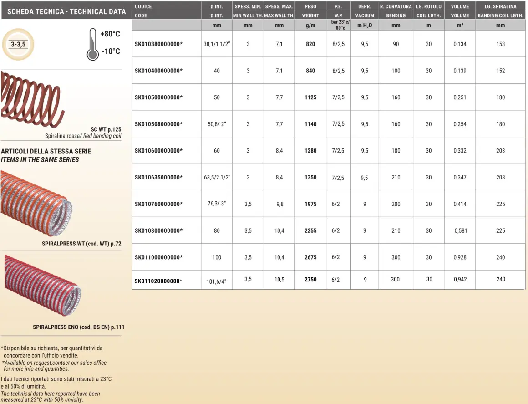Click the SC WT p.125 reference
The height and width of the screenshot is (404, 528).
(x=106, y=129)
